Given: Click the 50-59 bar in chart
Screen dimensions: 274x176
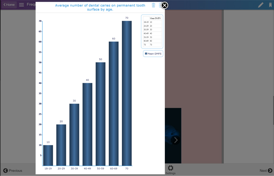Looking at the screenshot, I should (101, 114).
